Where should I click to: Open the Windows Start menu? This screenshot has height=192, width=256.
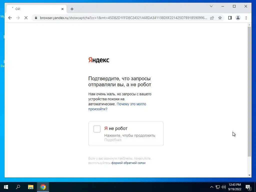6,187
